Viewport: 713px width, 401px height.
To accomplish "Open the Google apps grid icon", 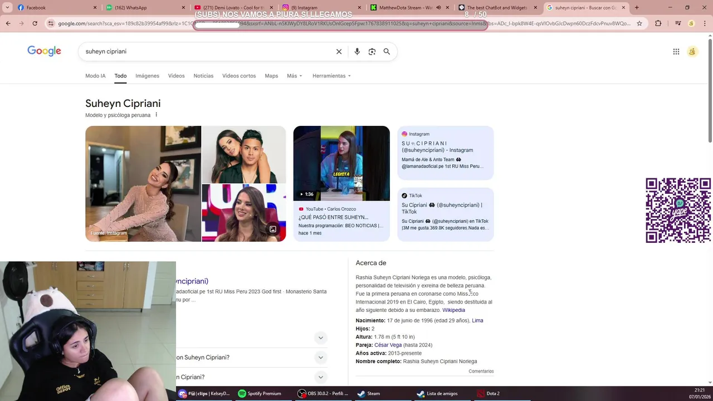I will pos(676,51).
